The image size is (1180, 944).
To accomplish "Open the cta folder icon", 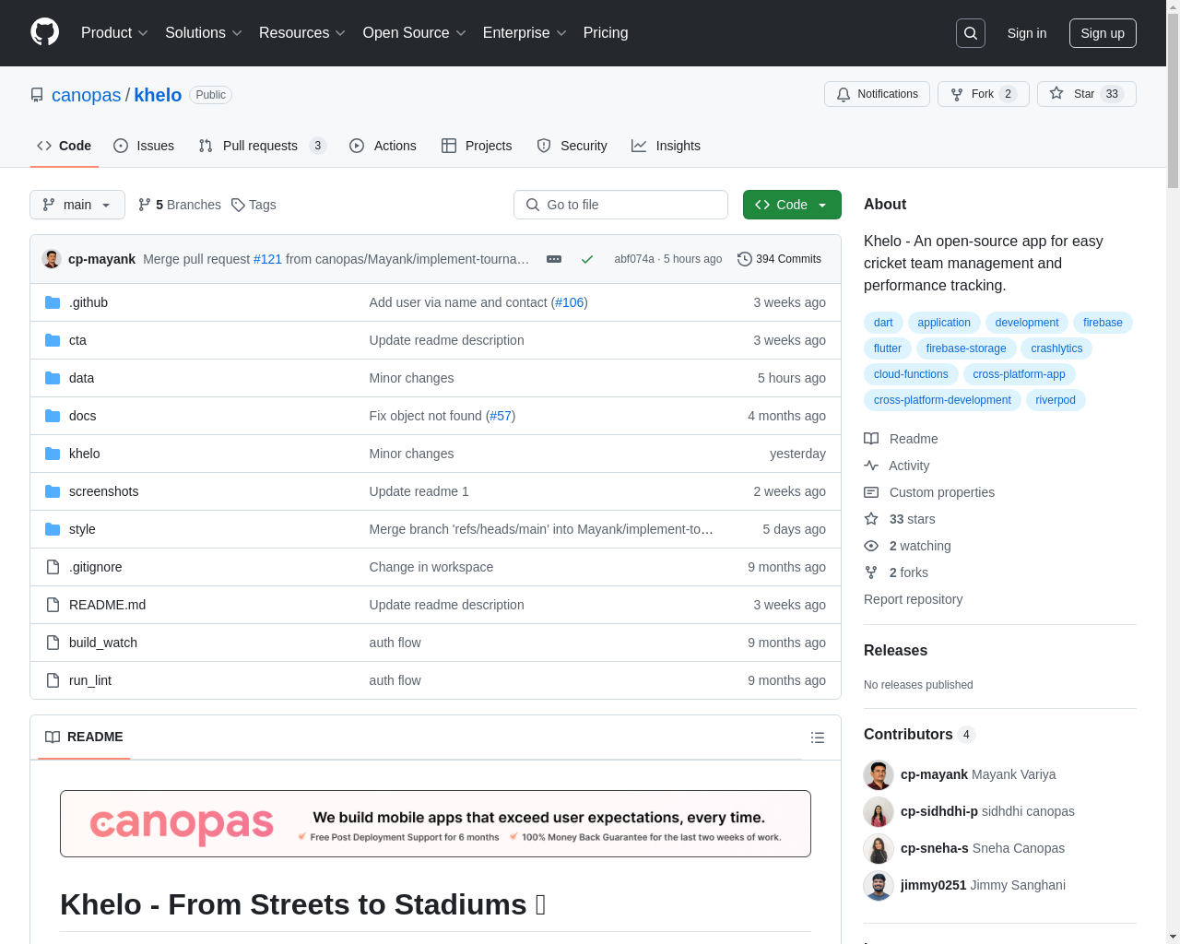I will tap(53, 340).
